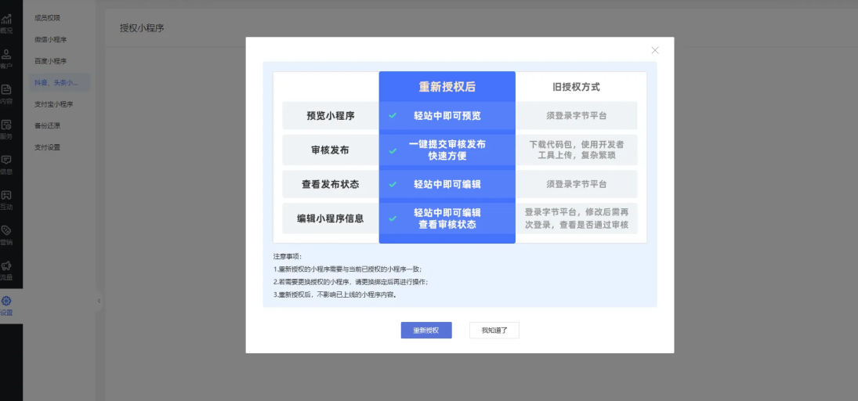This screenshot has height=401, width=858.
Task: Close the dialog with the X icon
Action: pyautogui.click(x=655, y=50)
